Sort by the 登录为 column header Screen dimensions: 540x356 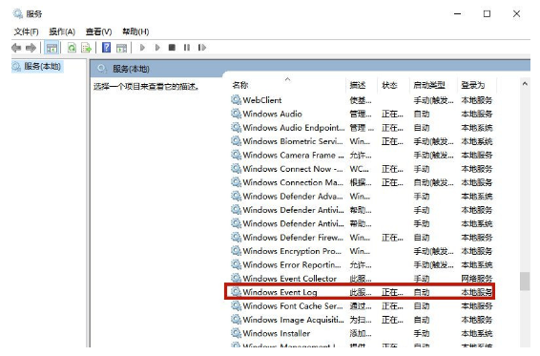pyautogui.click(x=473, y=85)
